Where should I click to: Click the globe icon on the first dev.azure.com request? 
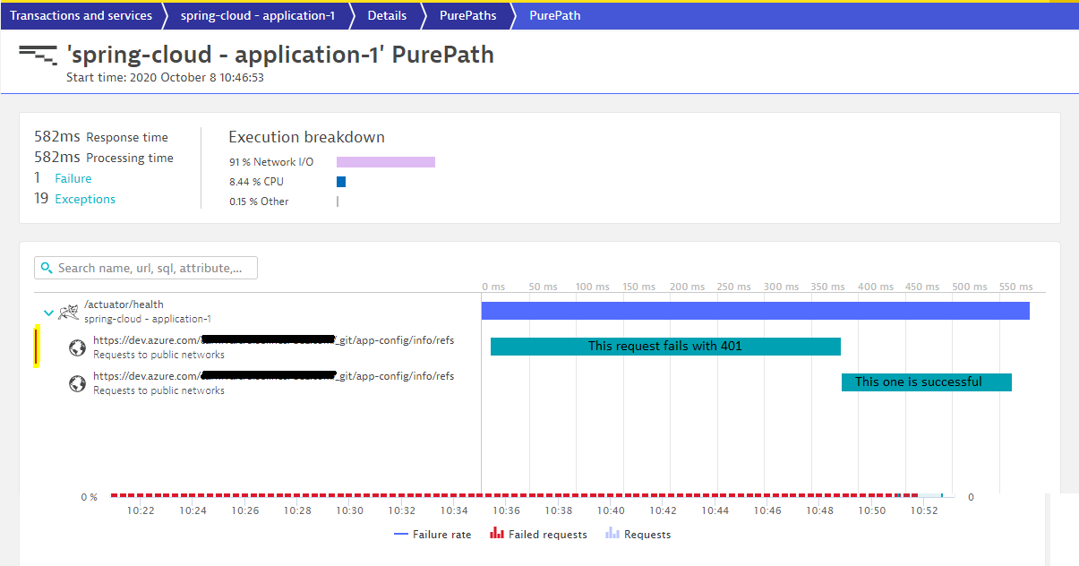pyautogui.click(x=77, y=347)
